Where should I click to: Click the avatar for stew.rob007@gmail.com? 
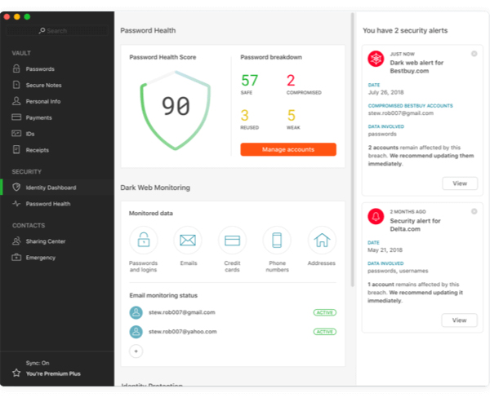coord(136,313)
